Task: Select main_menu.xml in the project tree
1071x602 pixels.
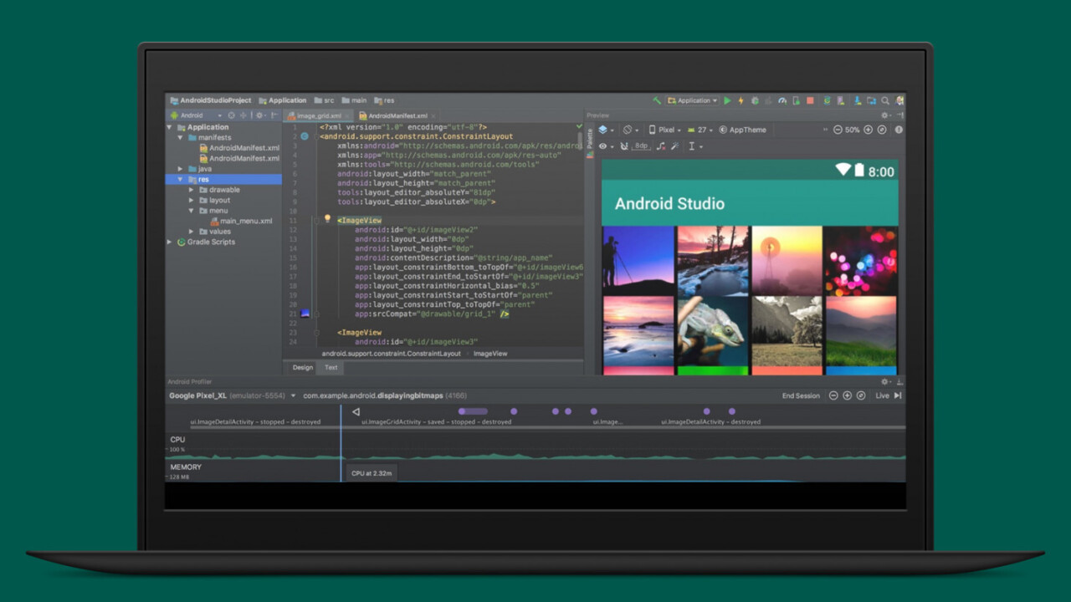Action: point(245,222)
